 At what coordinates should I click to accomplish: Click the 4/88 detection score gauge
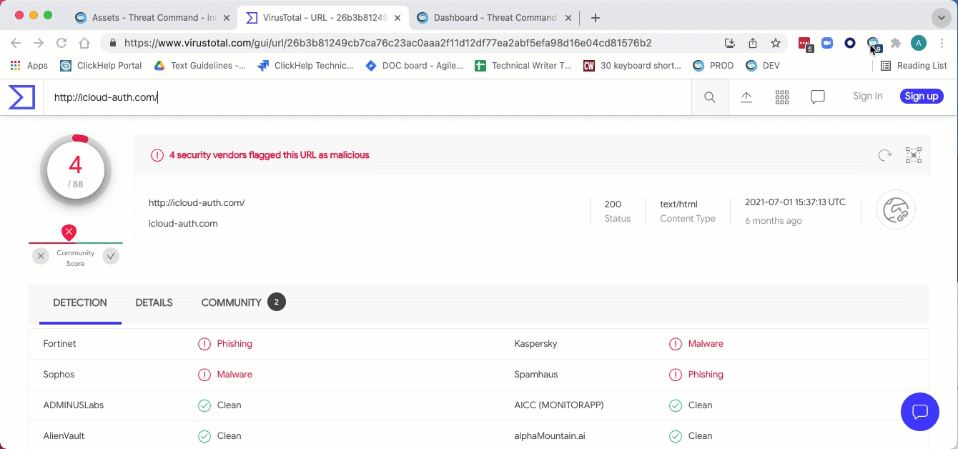pos(76,170)
